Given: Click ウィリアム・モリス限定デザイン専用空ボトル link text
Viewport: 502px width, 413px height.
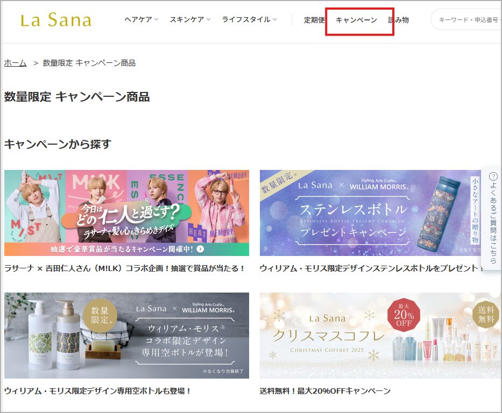Looking at the screenshot, I should 97,390.
